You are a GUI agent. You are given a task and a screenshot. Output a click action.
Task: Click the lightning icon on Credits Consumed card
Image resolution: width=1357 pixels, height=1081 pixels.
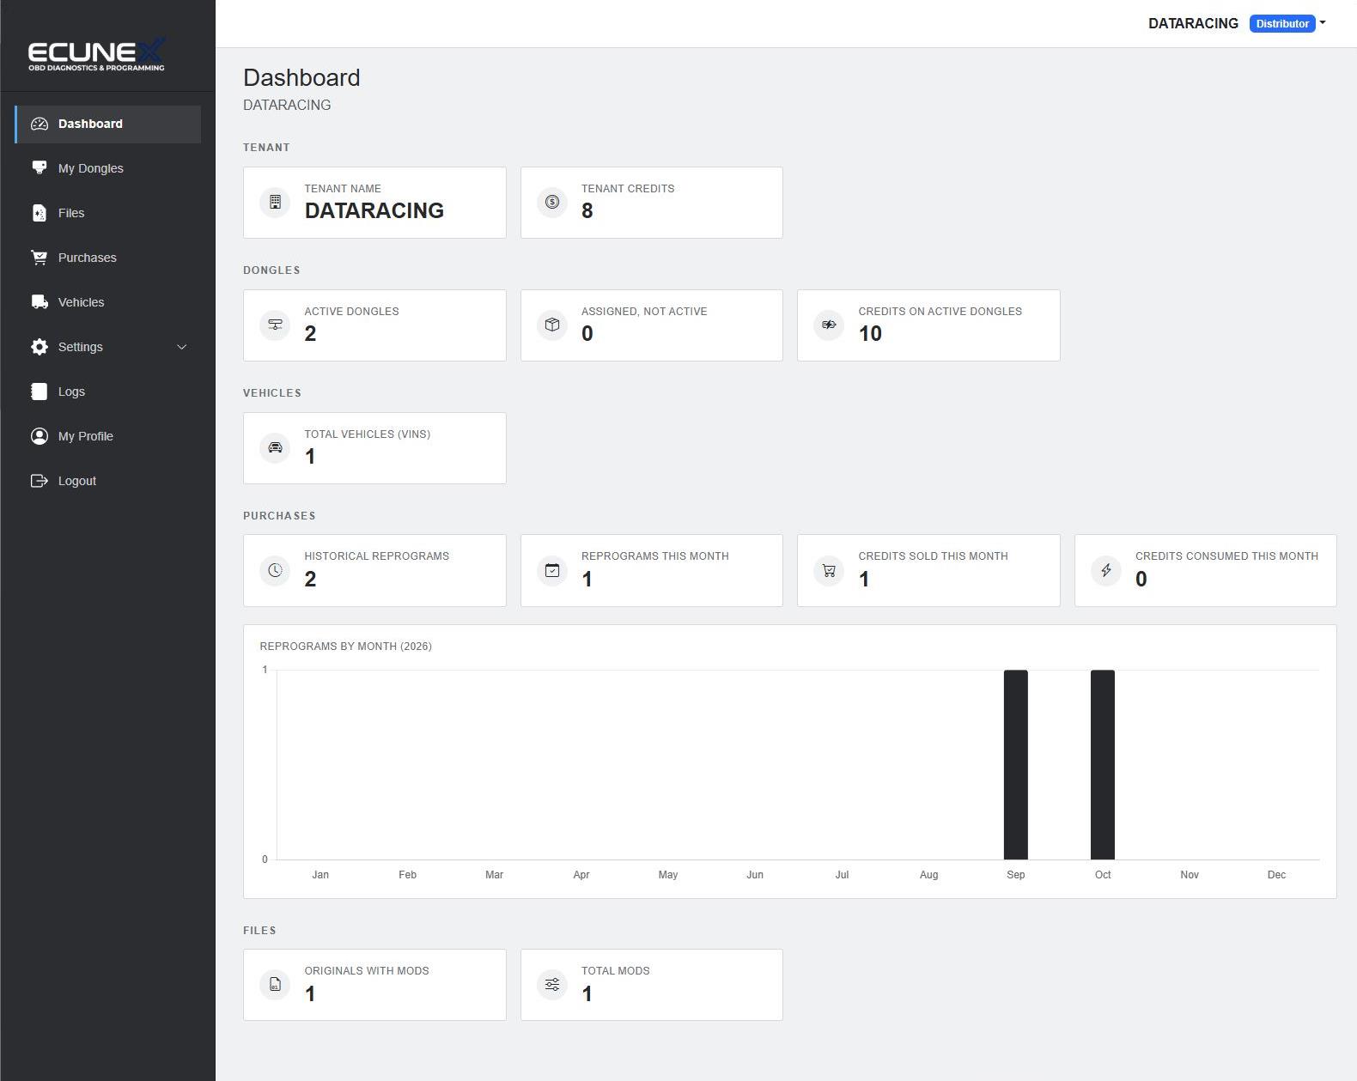[x=1106, y=570]
